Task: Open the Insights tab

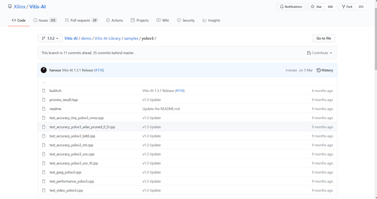Action: coord(211,20)
